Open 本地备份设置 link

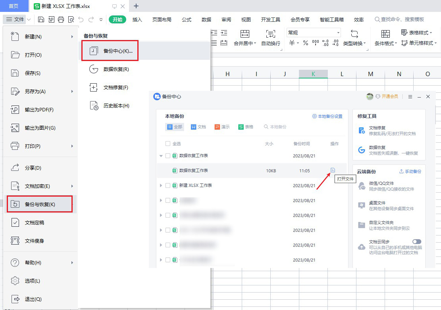[x=327, y=116]
